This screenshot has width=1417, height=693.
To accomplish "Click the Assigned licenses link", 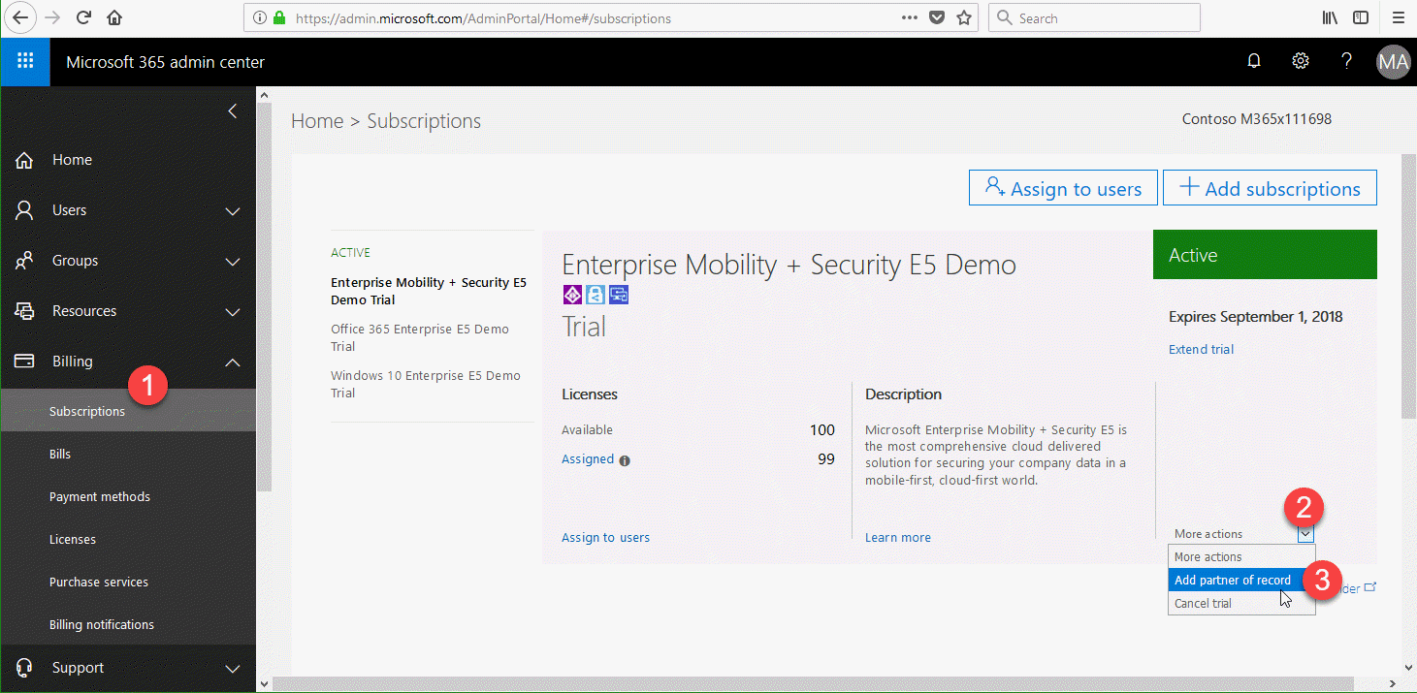I will tap(588, 458).
